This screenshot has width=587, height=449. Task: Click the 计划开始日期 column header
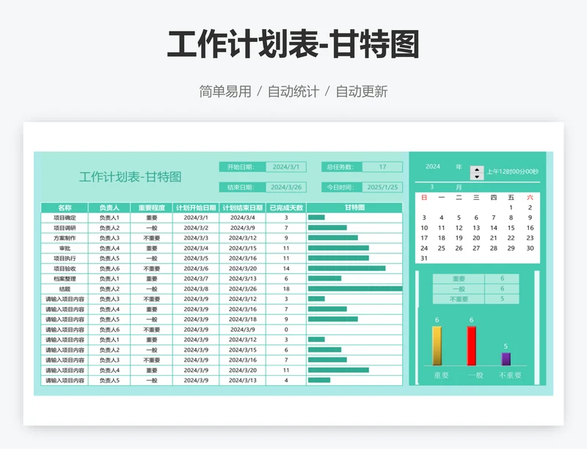coord(196,207)
